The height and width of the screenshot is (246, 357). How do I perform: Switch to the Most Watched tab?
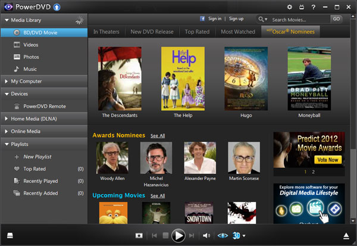pyautogui.click(x=238, y=32)
